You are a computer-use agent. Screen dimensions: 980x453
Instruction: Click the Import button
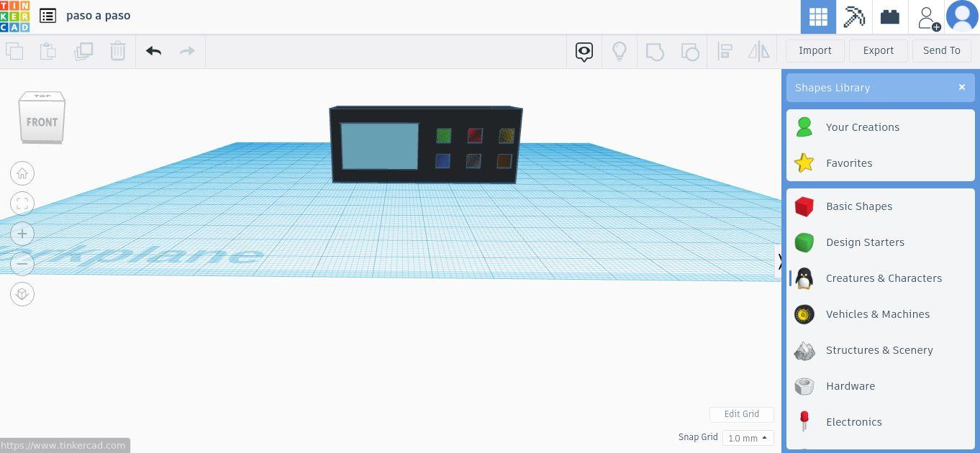click(x=815, y=50)
